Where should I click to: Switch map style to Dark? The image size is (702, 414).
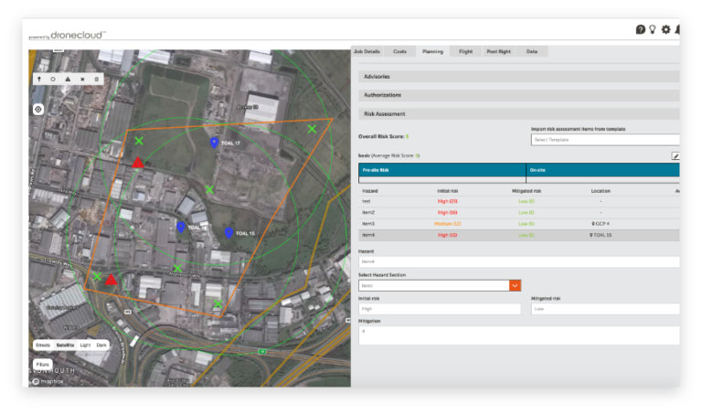click(x=101, y=345)
